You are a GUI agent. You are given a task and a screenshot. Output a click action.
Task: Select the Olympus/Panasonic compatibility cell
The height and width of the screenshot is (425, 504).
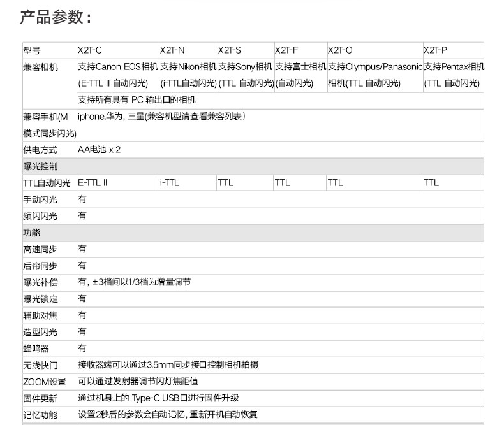375,75
